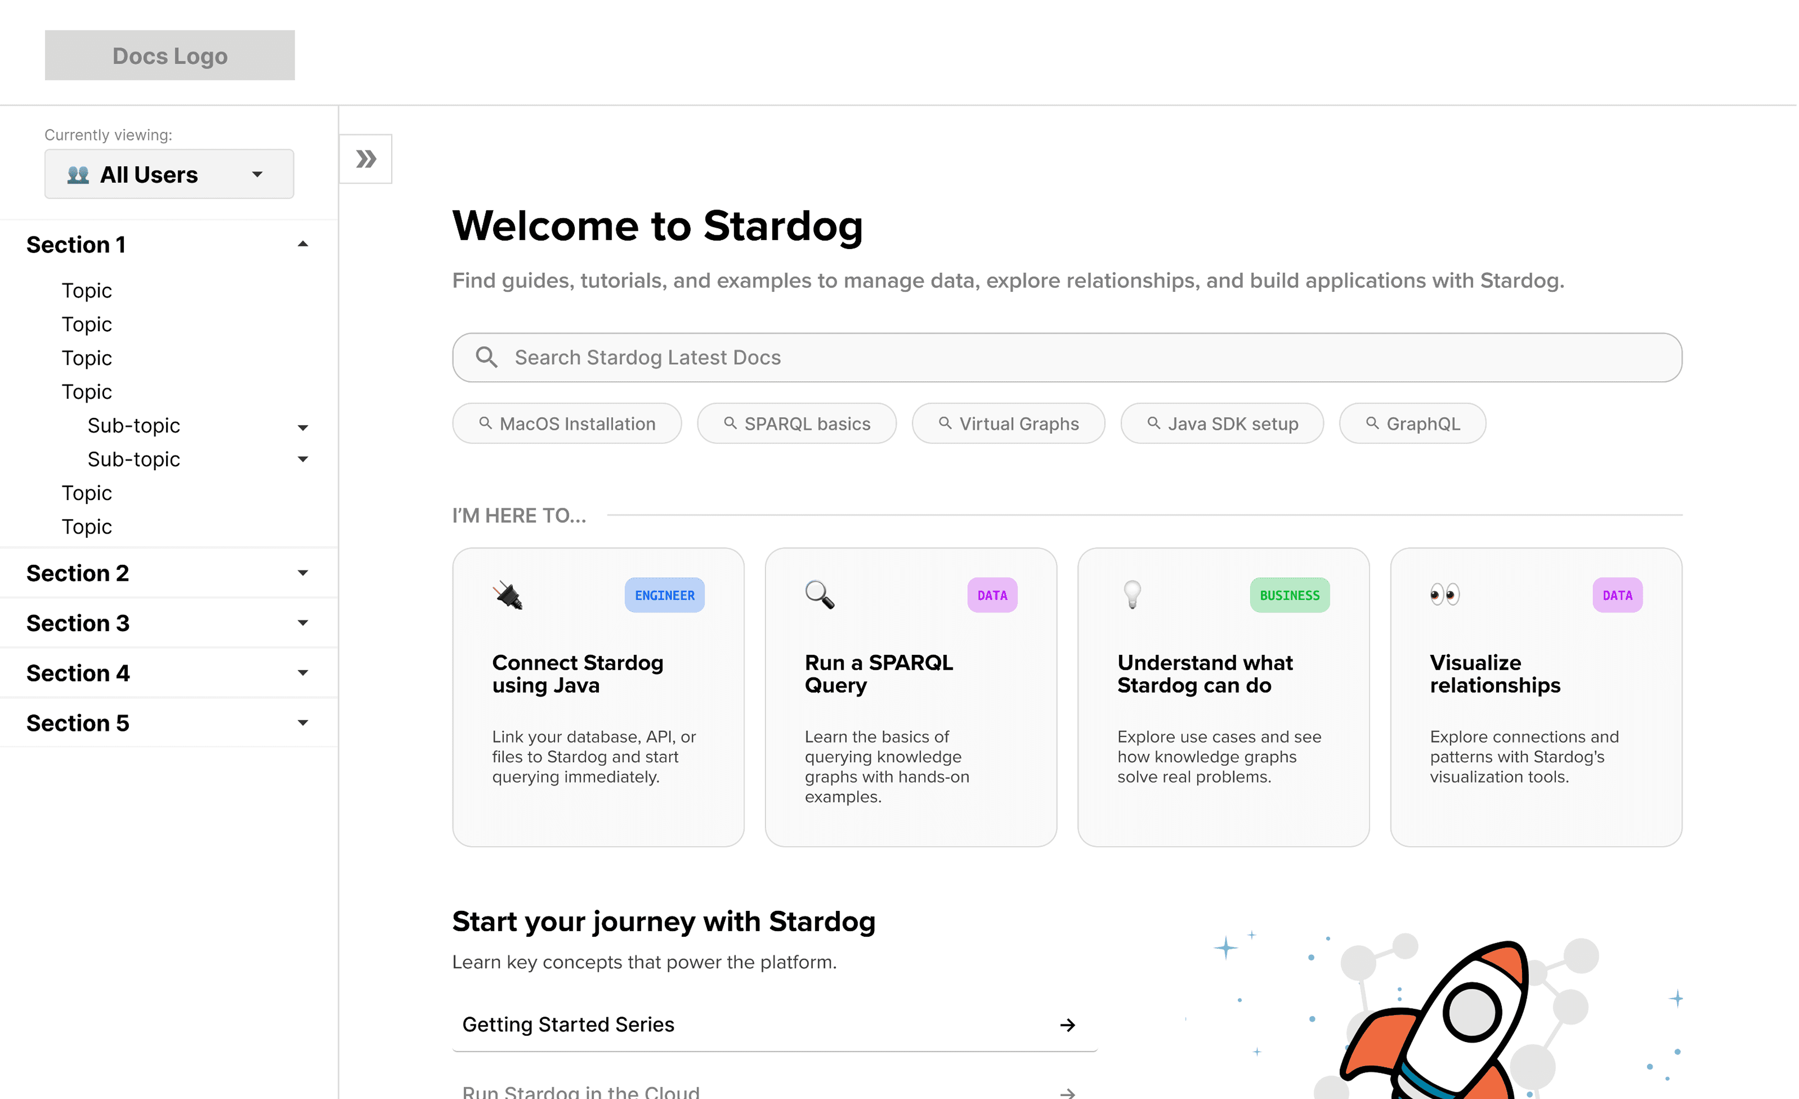Screen dimensions: 1799x1099
Task: Click the DATA badge on Visualize relationships card
Action: tap(1617, 595)
